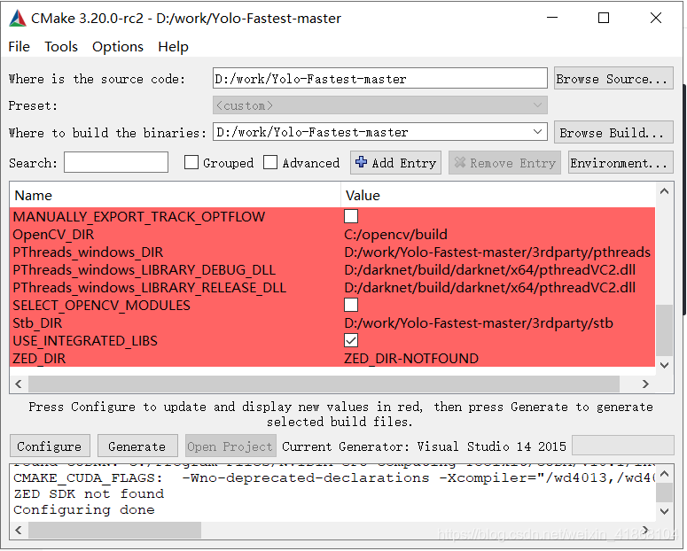Select the OpenCV_DIR entry name
This screenshot has width=687, height=551.
coord(53,235)
